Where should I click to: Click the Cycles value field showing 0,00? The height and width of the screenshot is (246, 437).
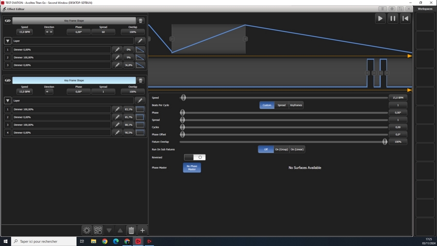pos(398,127)
